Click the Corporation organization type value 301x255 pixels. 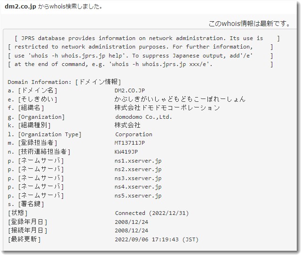pyautogui.click(x=134, y=134)
